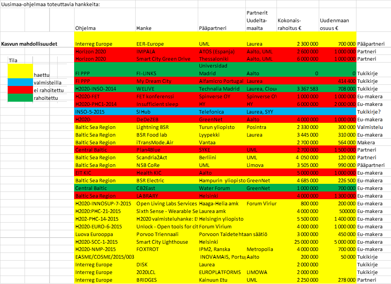Click the 'H2020-SCC-1-2015' programme cell
Image resolution: width=391 pixels, height=284 pixels.
(105, 242)
